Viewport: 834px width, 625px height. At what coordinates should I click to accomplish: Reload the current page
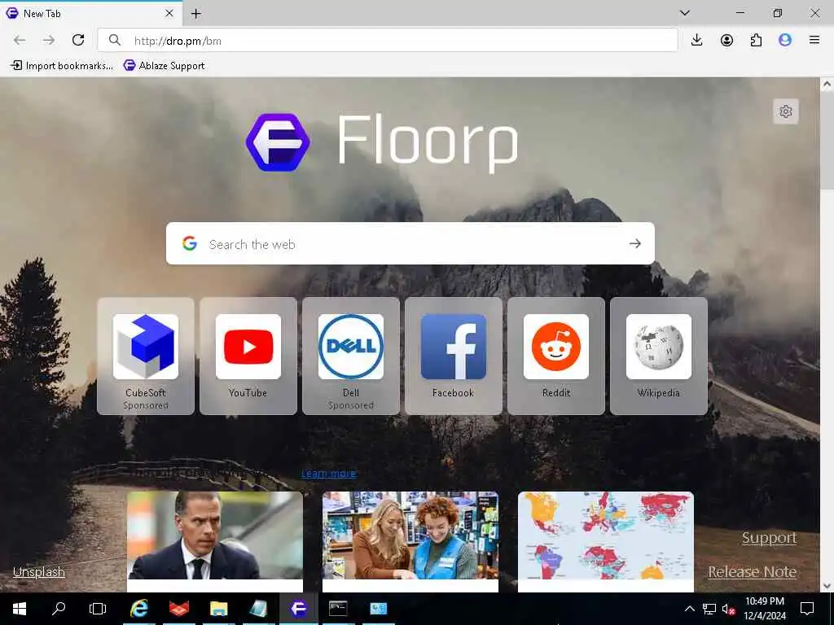78,40
